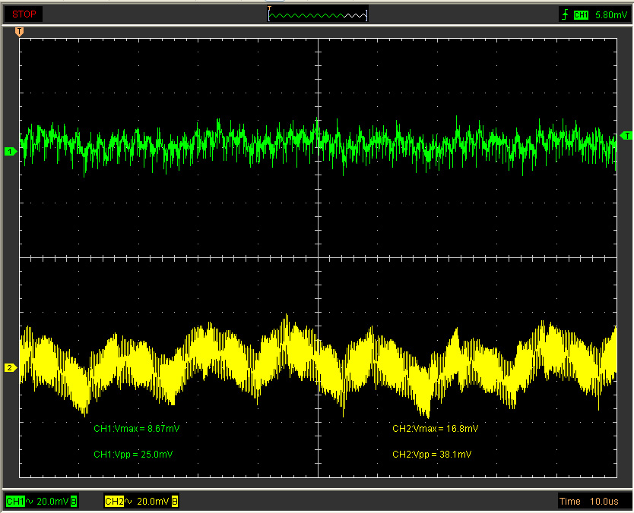Click the CH1 trigger source label
The image size is (634, 513).
coord(581,15)
